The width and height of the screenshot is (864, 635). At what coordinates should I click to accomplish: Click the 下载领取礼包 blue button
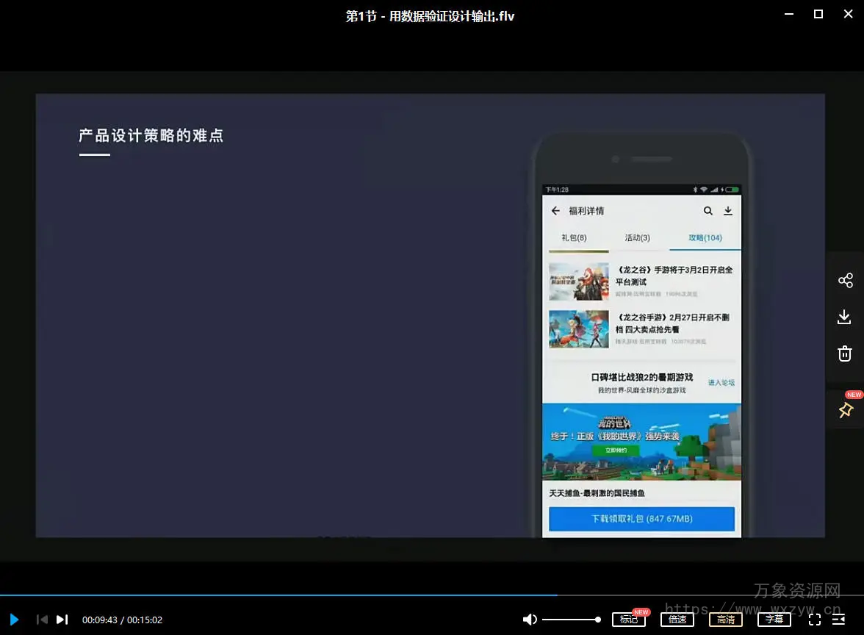(x=641, y=519)
